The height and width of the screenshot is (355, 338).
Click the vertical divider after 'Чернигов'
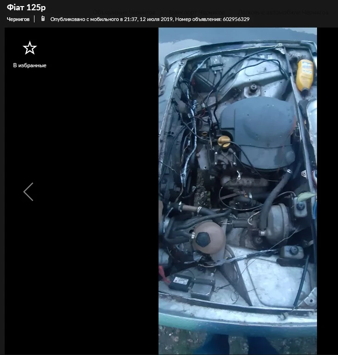[34, 19]
